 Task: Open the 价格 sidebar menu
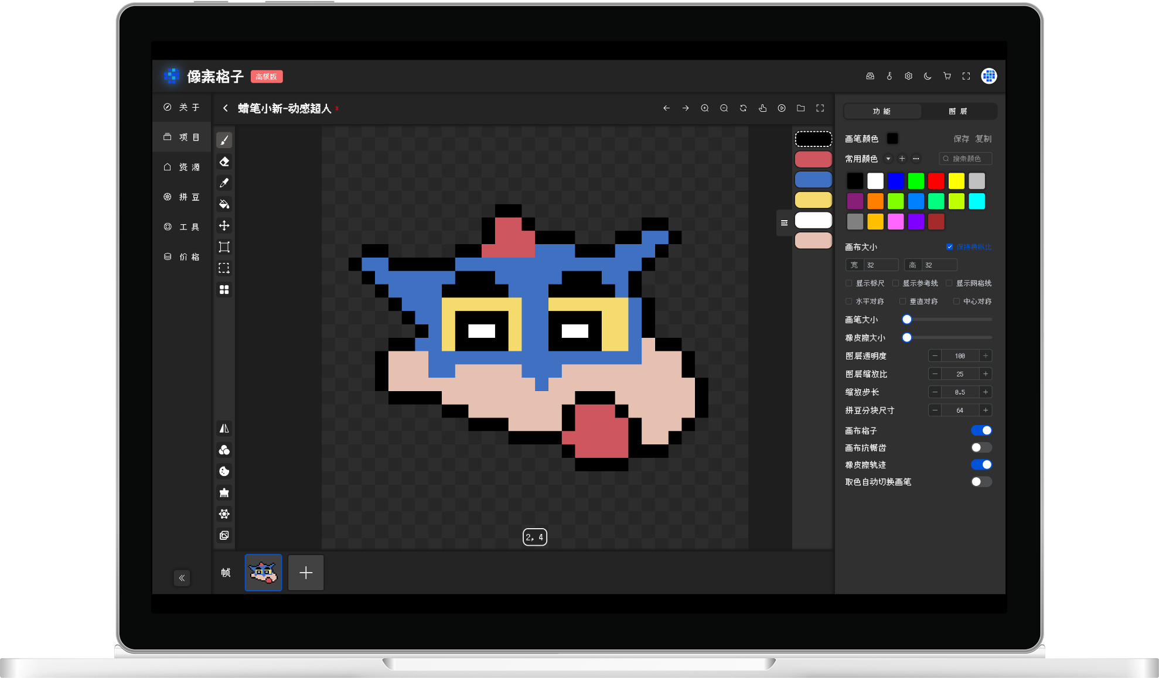coord(182,256)
